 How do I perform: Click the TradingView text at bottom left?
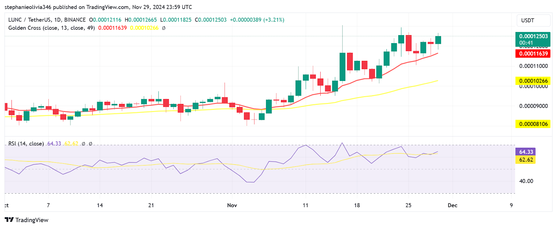click(32, 220)
